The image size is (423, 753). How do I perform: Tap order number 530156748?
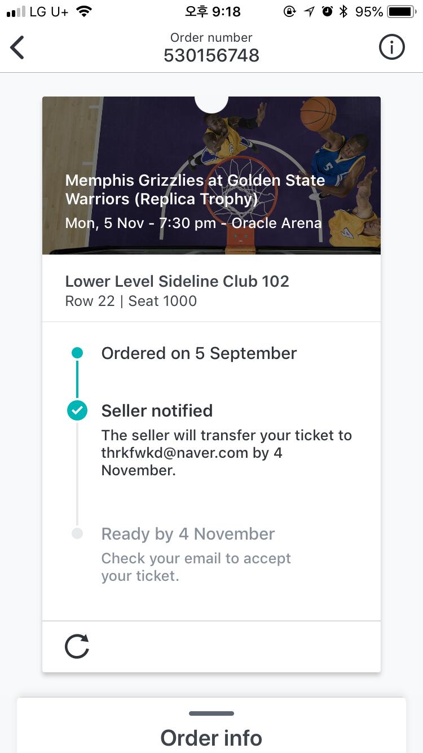[x=211, y=55]
